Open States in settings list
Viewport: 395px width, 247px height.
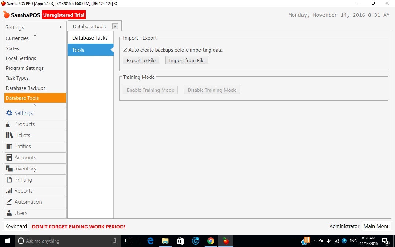pos(35,48)
